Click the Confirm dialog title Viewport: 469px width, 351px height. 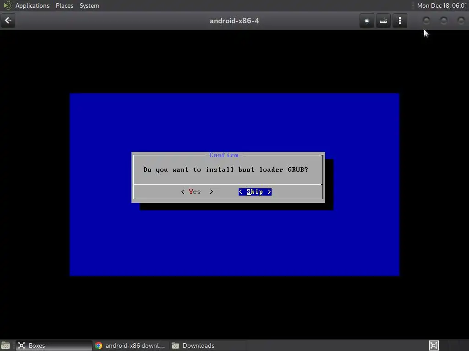point(224,155)
